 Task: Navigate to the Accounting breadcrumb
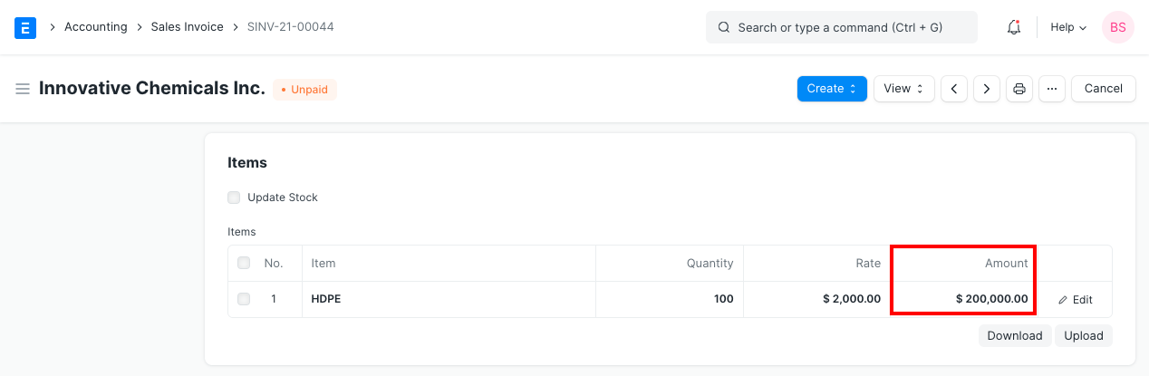[x=95, y=27]
